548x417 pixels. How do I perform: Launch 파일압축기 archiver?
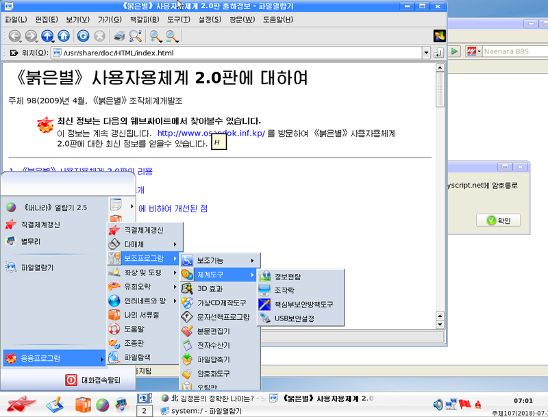(220, 359)
